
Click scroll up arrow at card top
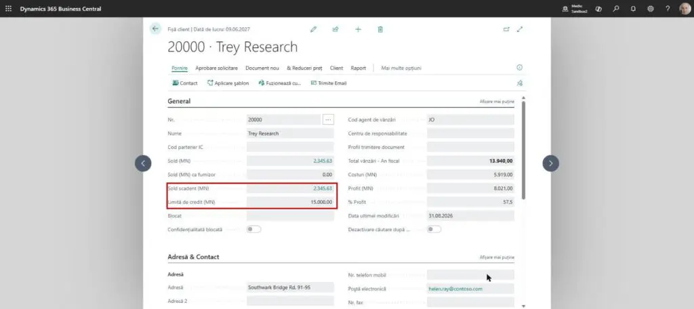pos(524,98)
